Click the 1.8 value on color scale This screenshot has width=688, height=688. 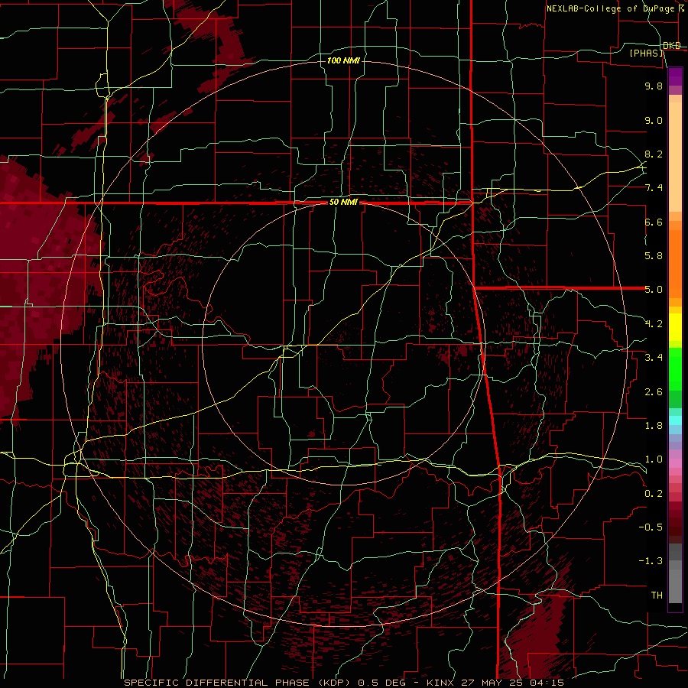pyautogui.click(x=654, y=426)
